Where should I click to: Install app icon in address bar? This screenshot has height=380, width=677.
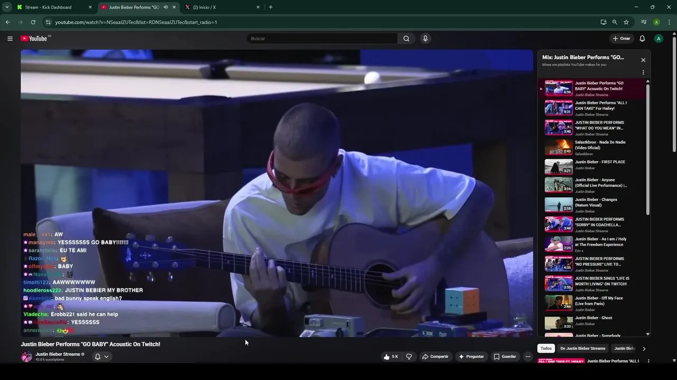[x=603, y=22]
